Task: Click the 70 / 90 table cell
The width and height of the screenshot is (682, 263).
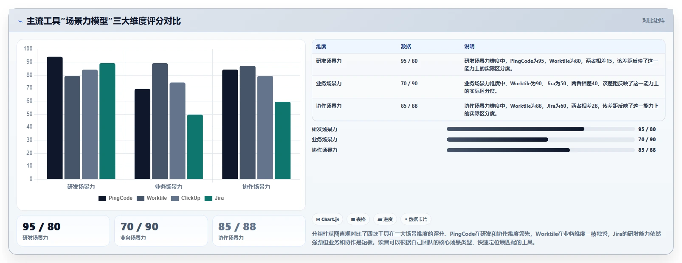Action: [x=409, y=84]
